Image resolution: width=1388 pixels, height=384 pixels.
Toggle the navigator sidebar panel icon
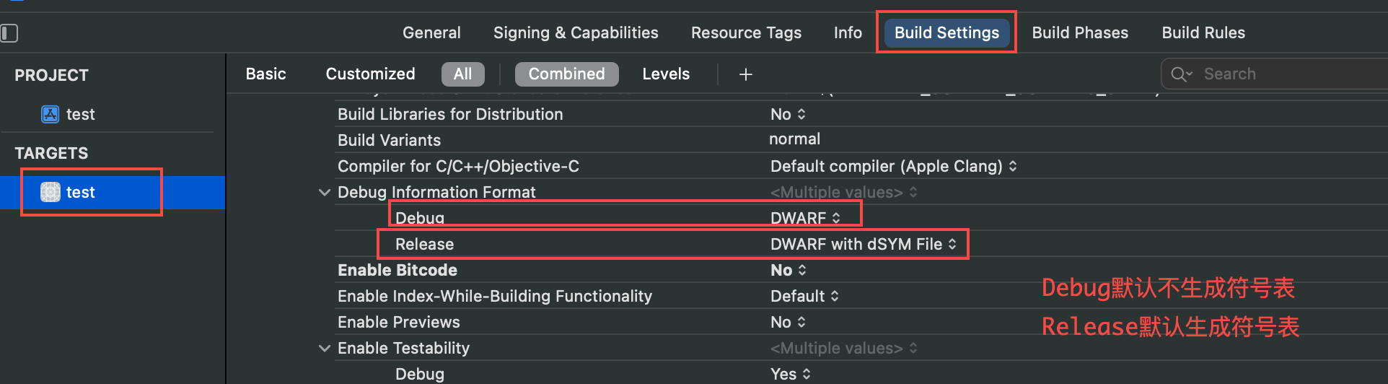pos(9,33)
